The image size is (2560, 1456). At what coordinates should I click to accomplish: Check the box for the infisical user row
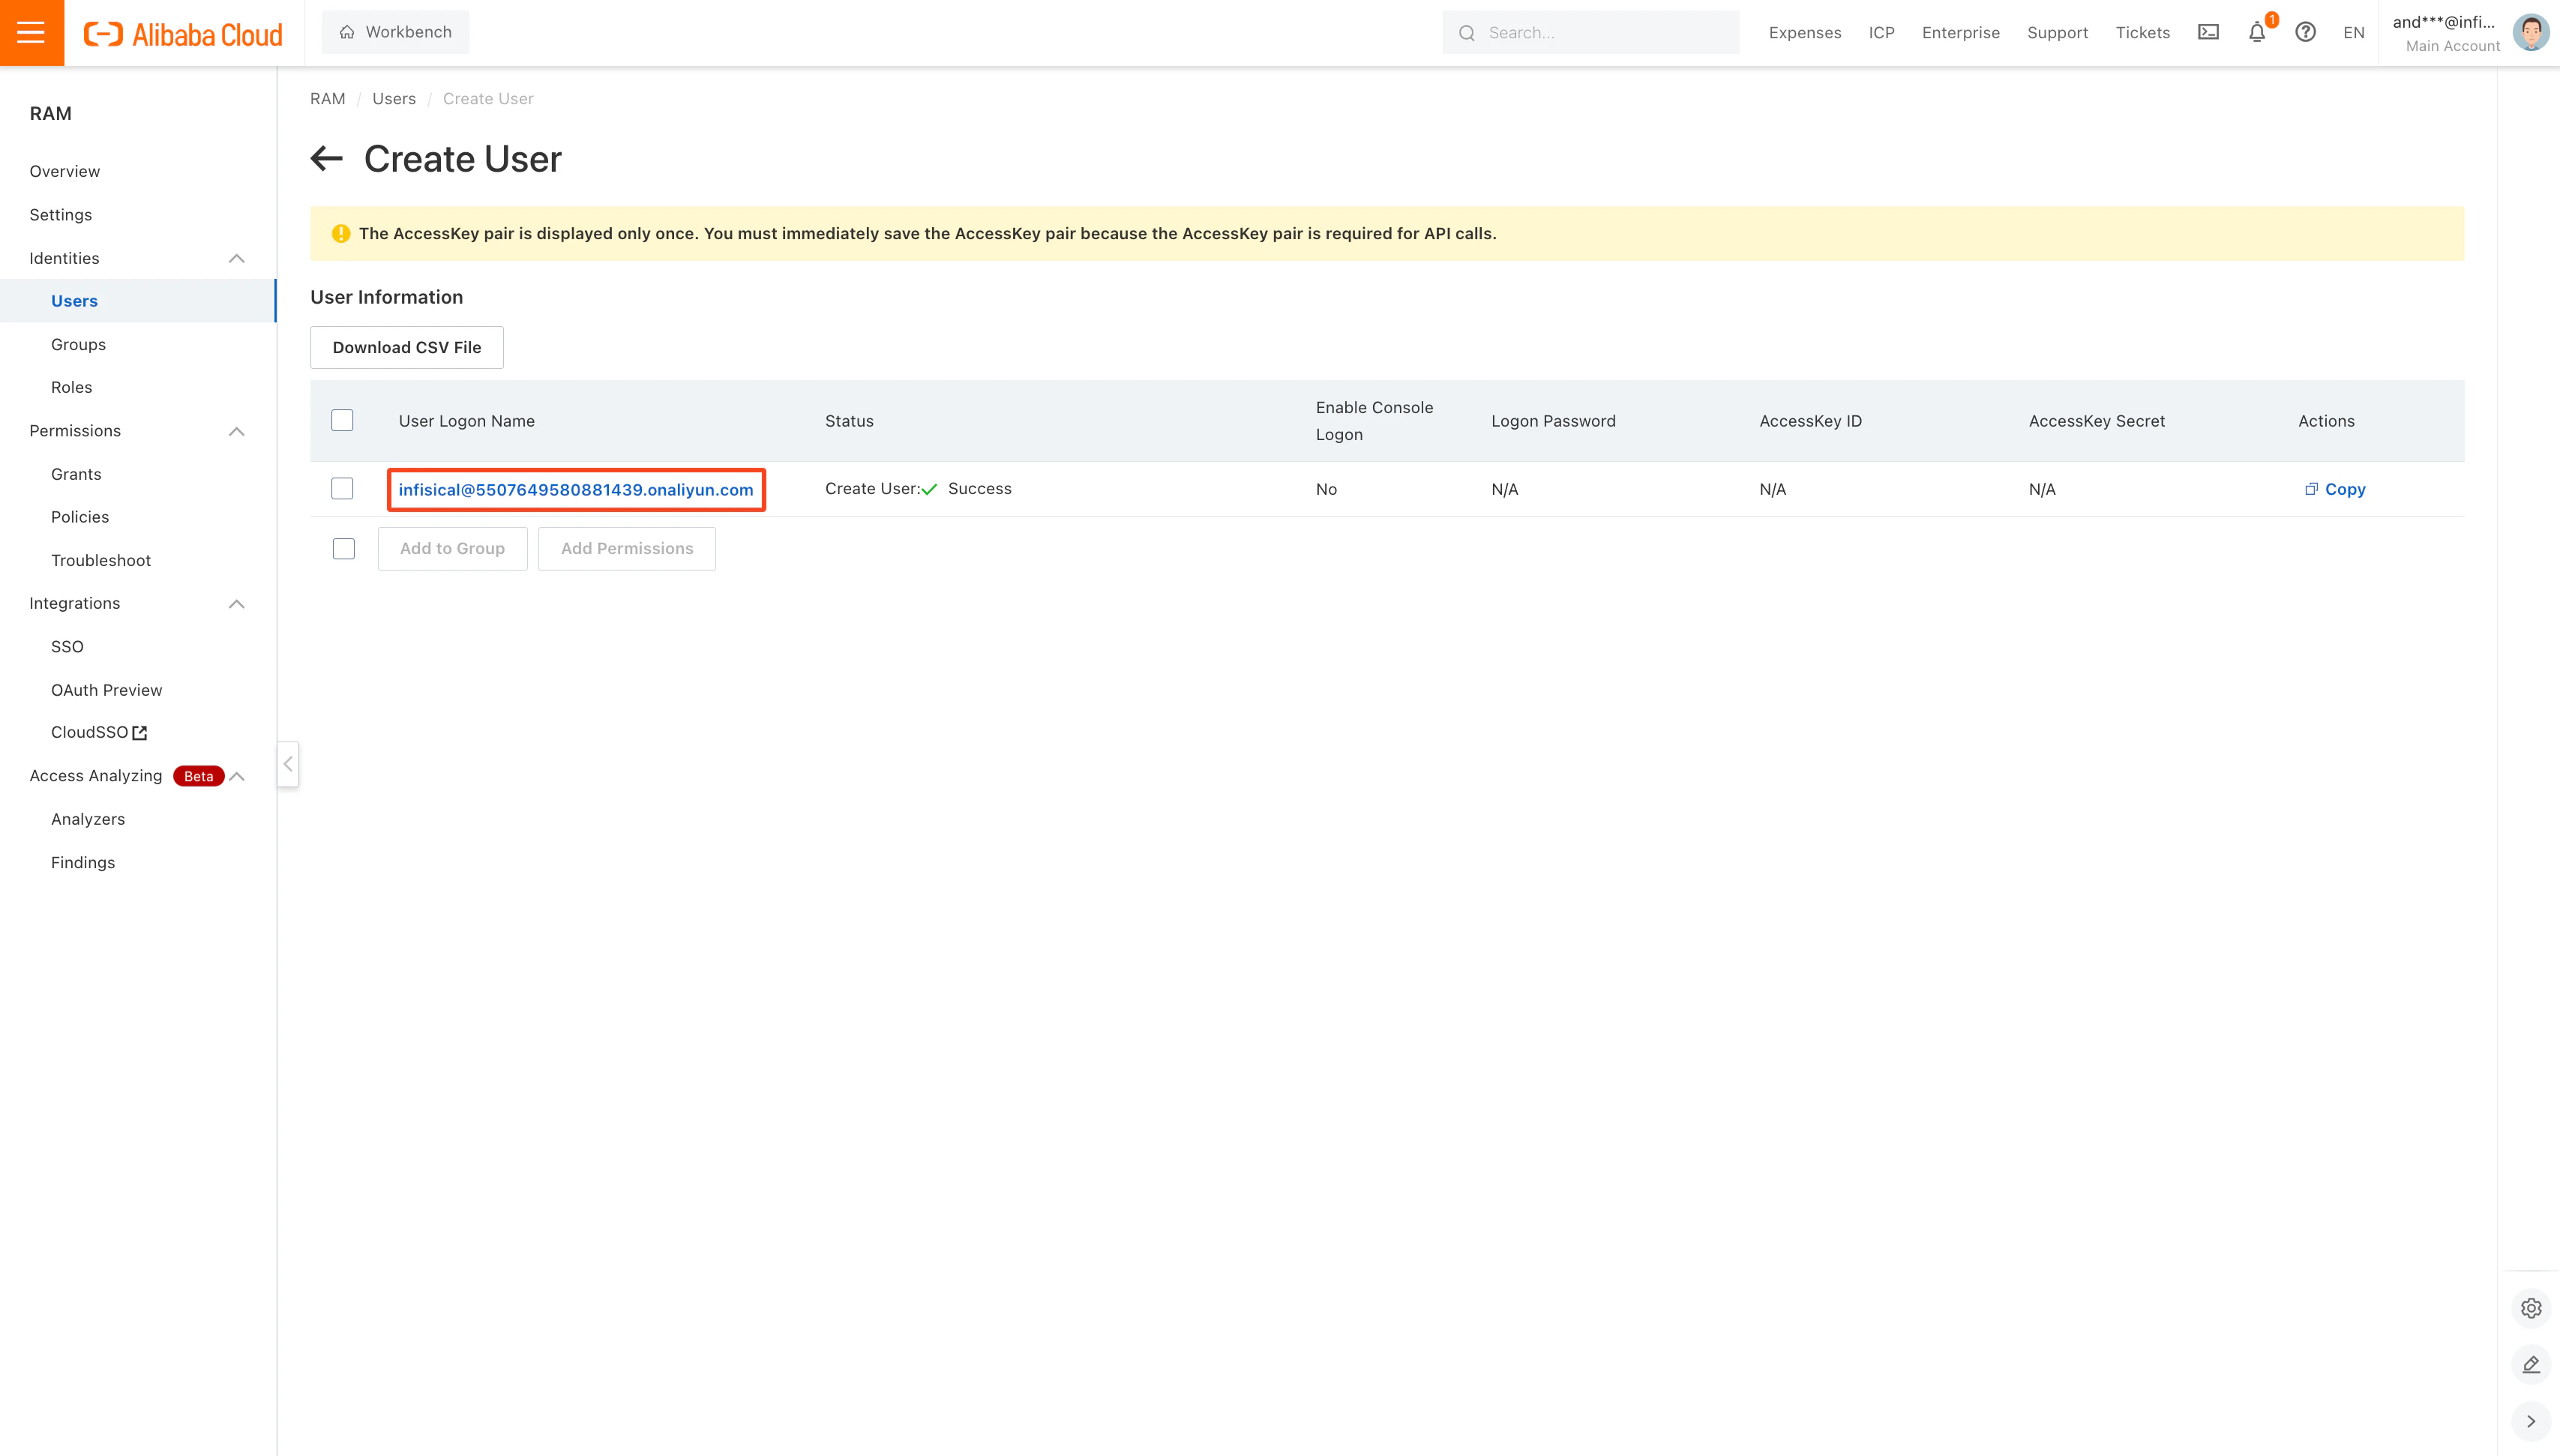(342, 489)
